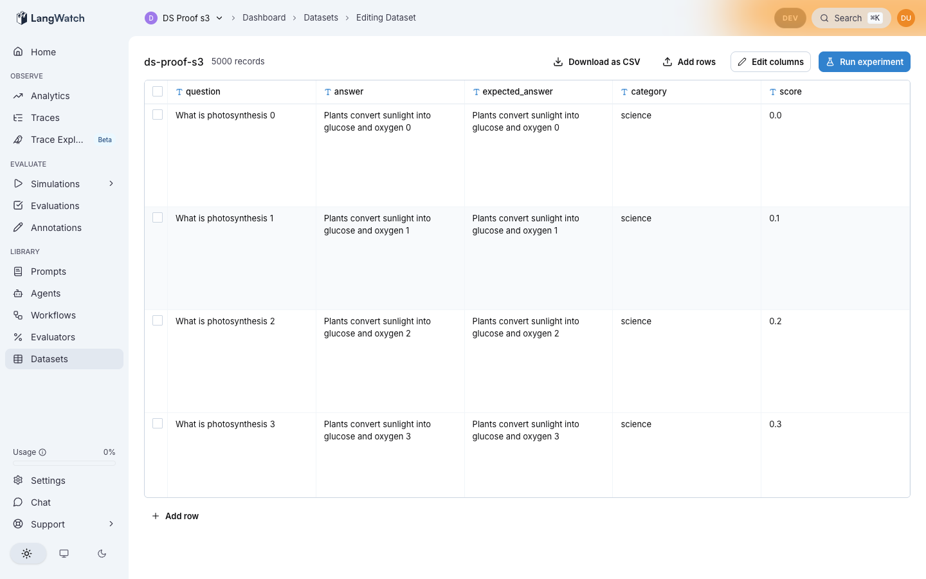Click the Settings gear icon

(x=18, y=481)
